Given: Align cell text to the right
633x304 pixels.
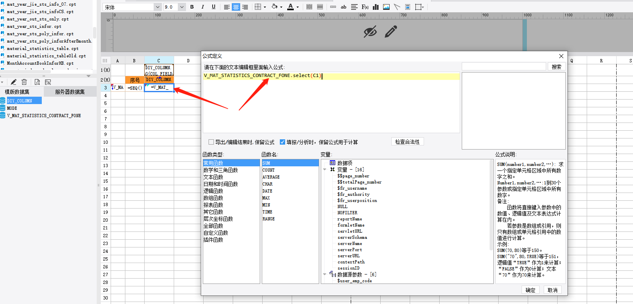Looking at the screenshot, I should pos(245,7).
